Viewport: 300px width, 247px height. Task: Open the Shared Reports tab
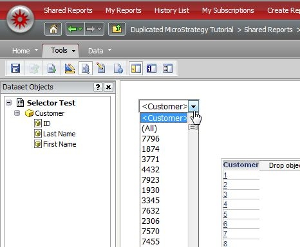[68, 10]
